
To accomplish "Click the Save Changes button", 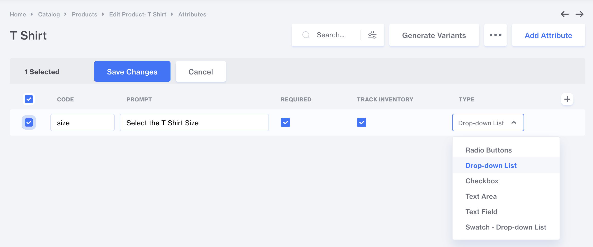I will click(132, 71).
